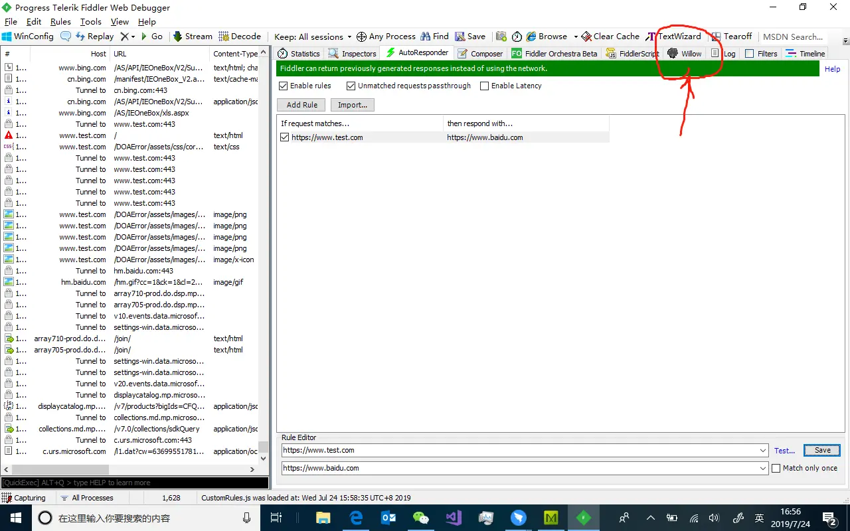Switch to the Filters tab

[x=761, y=54]
